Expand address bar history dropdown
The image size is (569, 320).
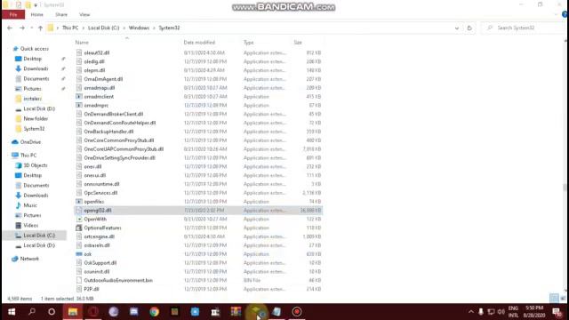coord(457,28)
